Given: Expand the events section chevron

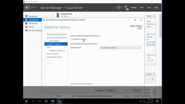Looking at the screenshot, I should coord(153,79).
